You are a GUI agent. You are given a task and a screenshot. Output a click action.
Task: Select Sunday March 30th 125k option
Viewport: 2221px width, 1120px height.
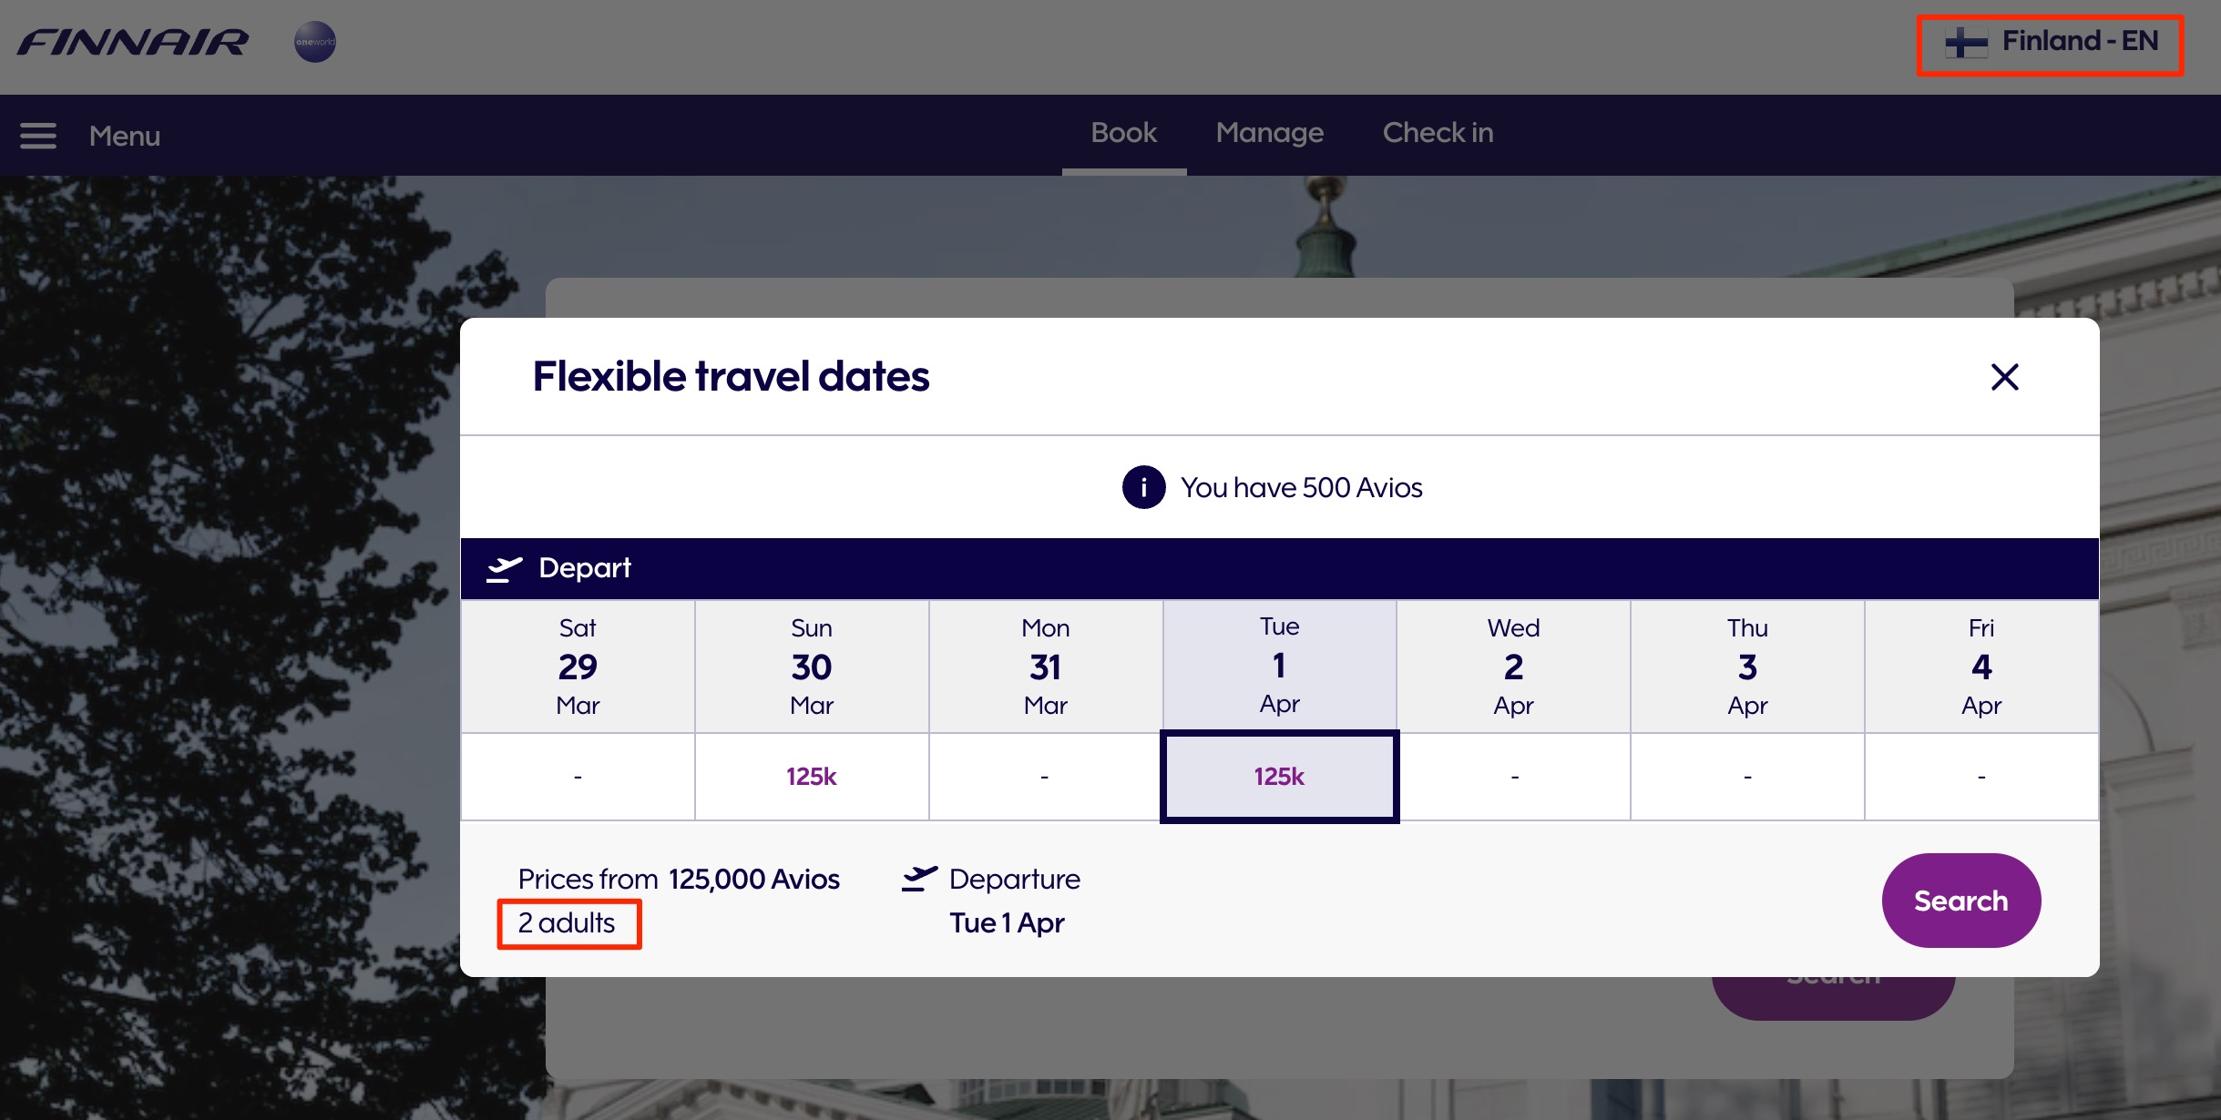coord(811,777)
